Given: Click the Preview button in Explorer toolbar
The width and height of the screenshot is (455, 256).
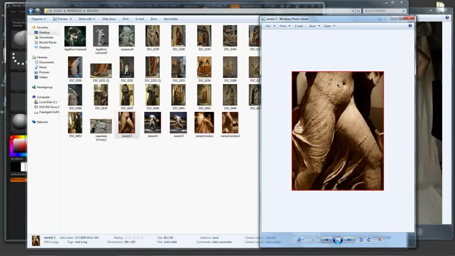Looking at the screenshot, I should 62,19.
